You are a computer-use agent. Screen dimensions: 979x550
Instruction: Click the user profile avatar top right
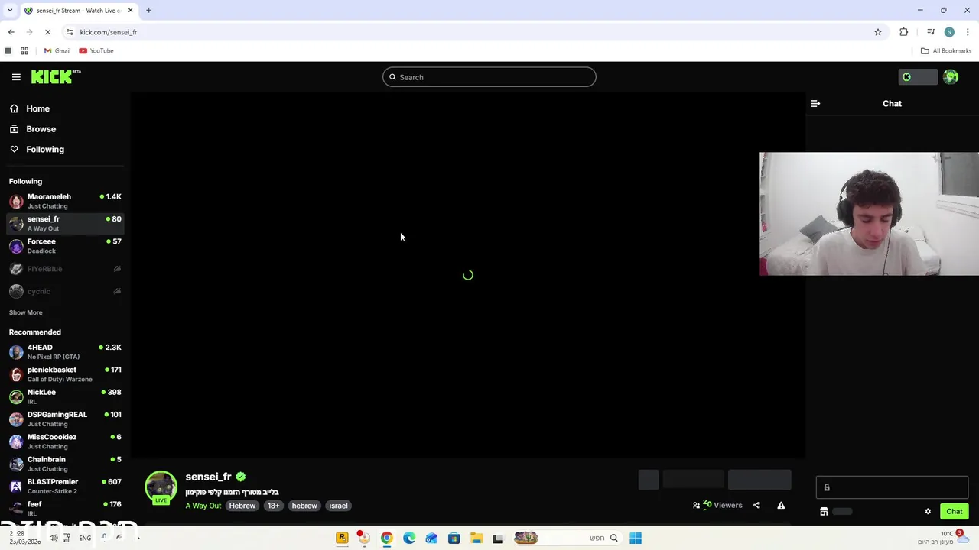[x=951, y=77]
